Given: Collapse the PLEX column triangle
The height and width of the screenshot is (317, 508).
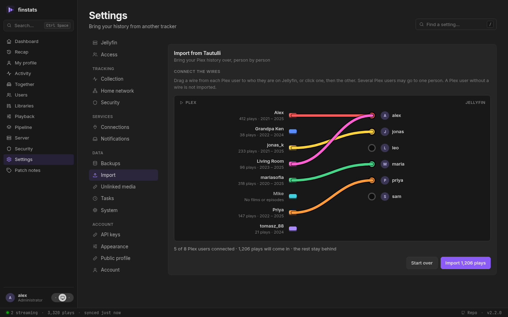Looking at the screenshot, I should [x=181, y=103].
